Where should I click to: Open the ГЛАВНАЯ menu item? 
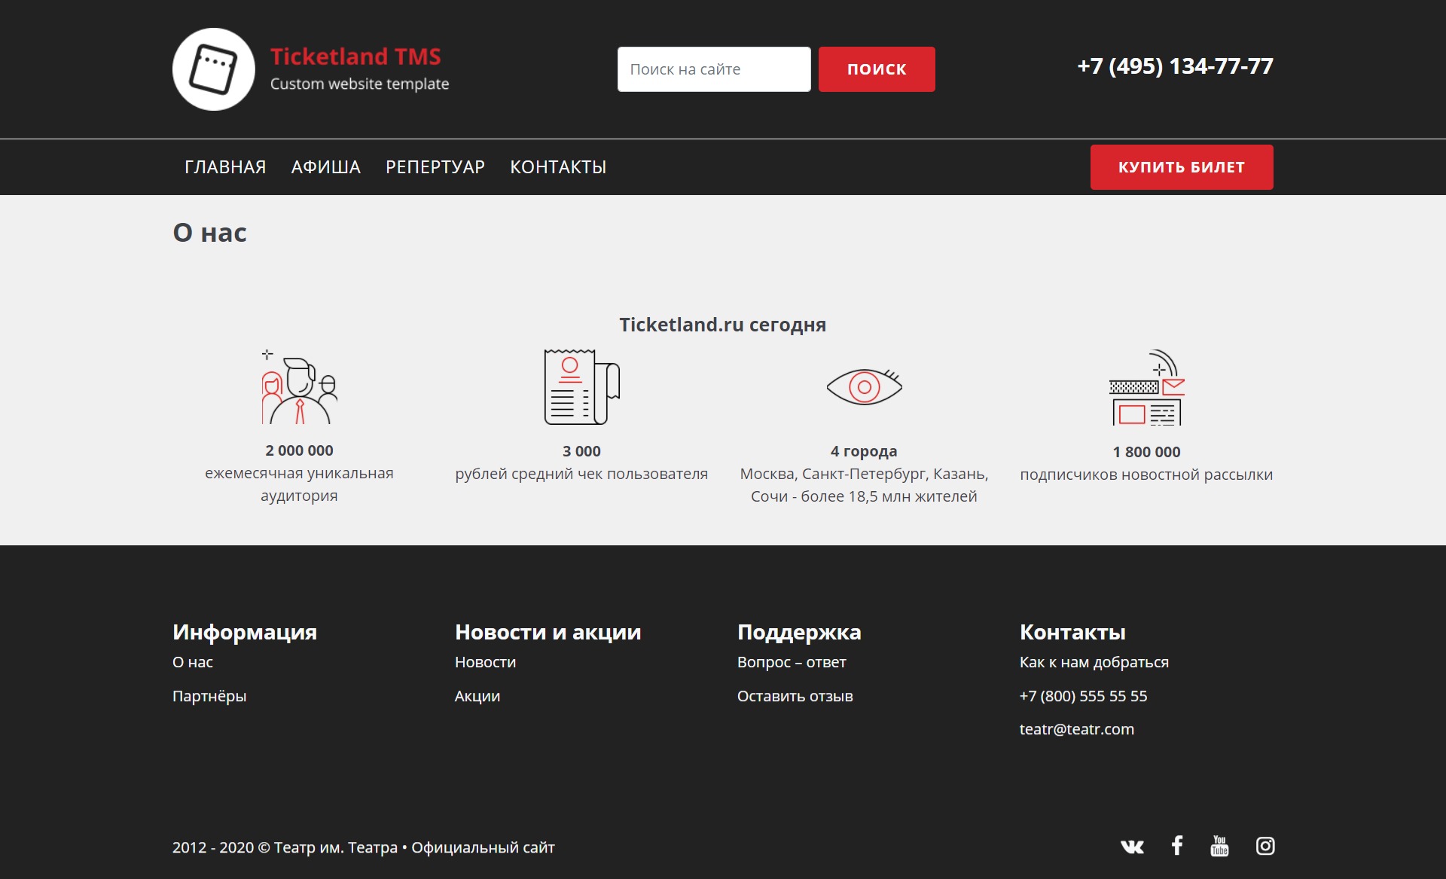[x=225, y=167]
